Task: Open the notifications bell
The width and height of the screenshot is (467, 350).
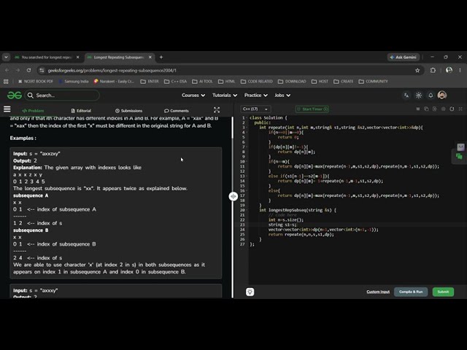Action: [431, 96]
